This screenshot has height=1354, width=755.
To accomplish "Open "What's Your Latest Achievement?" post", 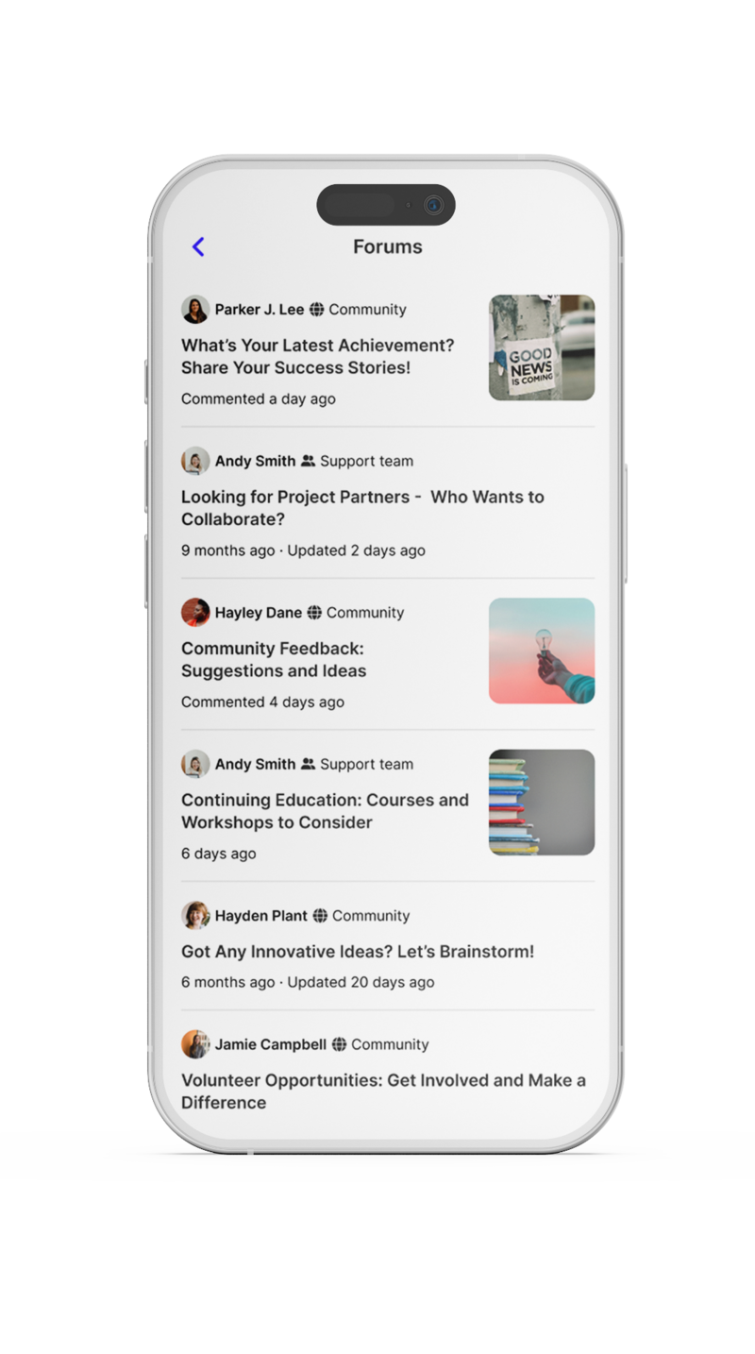I will click(x=318, y=357).
